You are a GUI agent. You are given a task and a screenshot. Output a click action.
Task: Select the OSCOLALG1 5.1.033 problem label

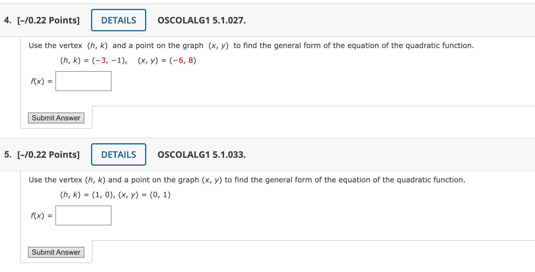(201, 155)
